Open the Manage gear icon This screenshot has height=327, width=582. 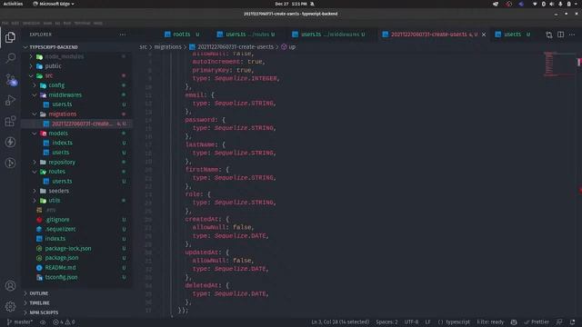pyautogui.click(x=10, y=306)
